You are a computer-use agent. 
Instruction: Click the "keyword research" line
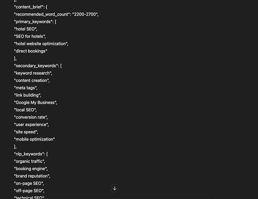33,73
